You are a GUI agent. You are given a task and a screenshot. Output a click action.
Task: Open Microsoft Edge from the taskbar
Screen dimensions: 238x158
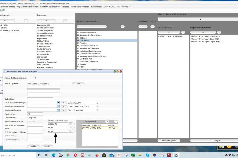(x=54, y=155)
